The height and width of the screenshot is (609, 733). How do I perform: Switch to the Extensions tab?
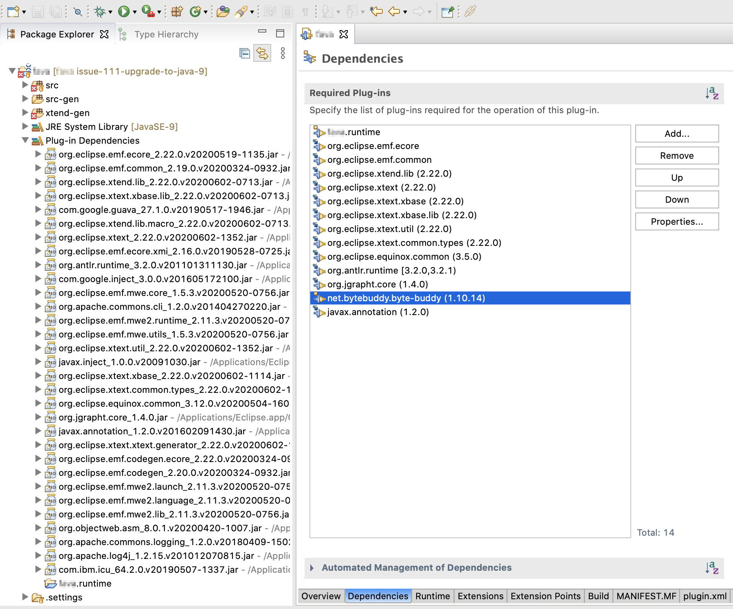click(481, 596)
